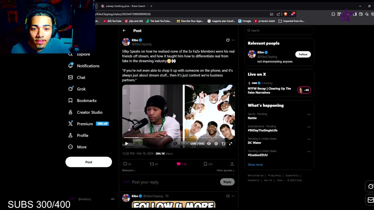Click Kibo's avatar on the main post
Screen dimensions: 374x210
(126, 42)
